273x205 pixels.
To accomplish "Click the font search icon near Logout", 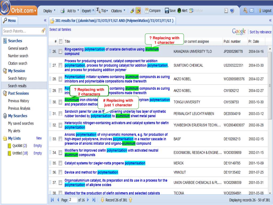I will pyautogui.click(x=245, y=11).
